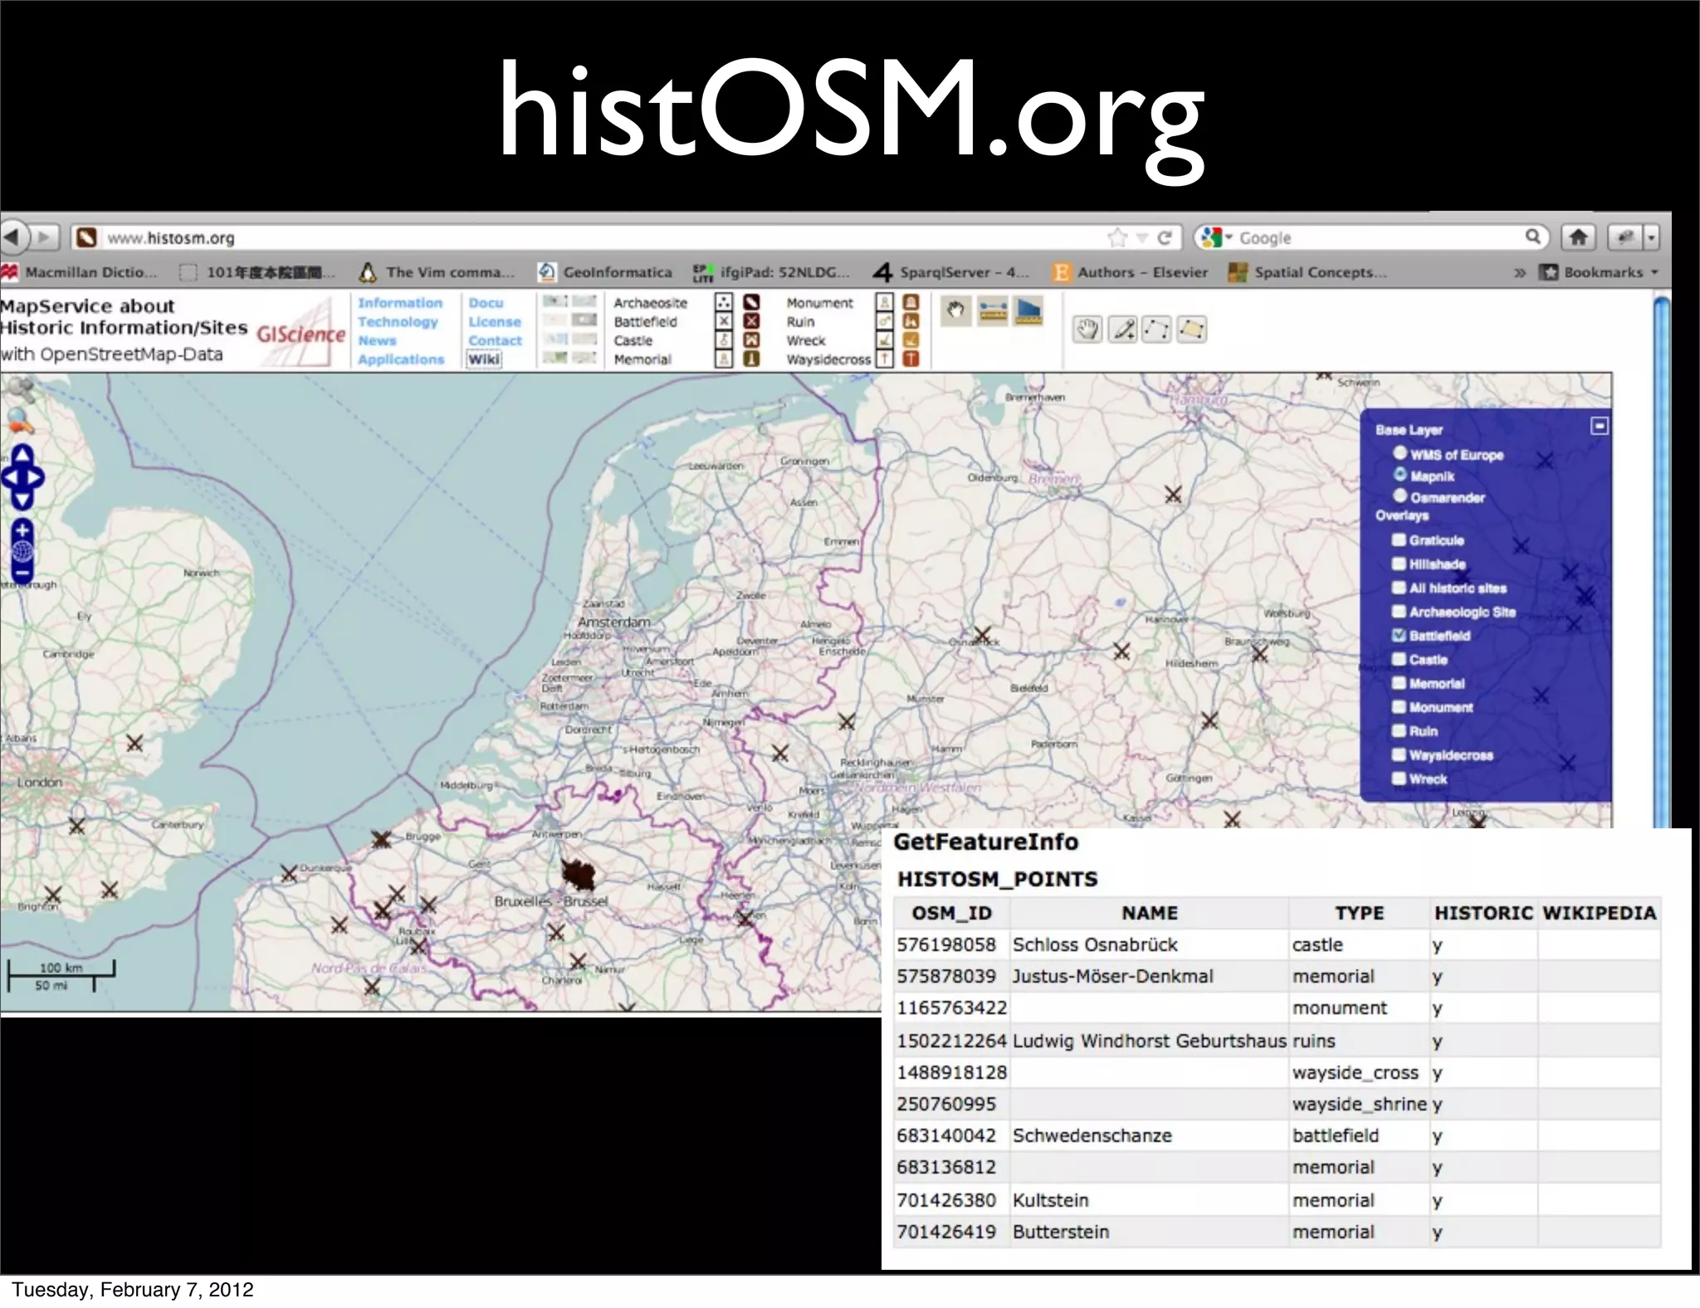Select the draw line path tool

[1156, 329]
